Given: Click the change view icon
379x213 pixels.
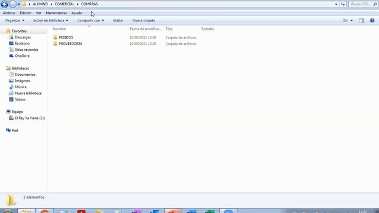Looking at the screenshot, I should [345, 21].
